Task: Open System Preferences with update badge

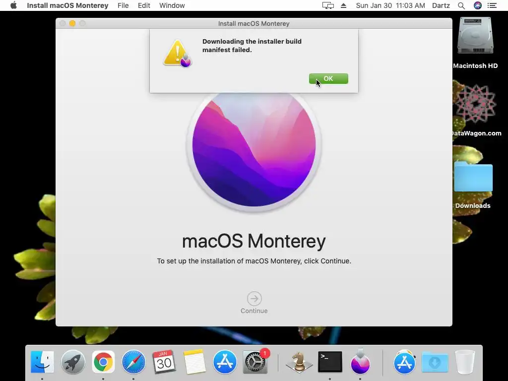Action: [255, 362]
